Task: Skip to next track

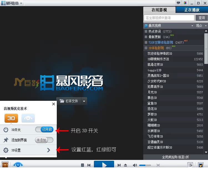Action: [x=119, y=165]
